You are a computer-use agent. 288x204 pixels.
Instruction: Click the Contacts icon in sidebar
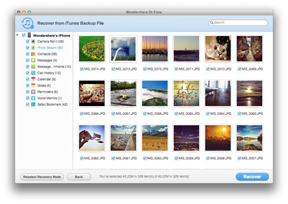[33, 54]
